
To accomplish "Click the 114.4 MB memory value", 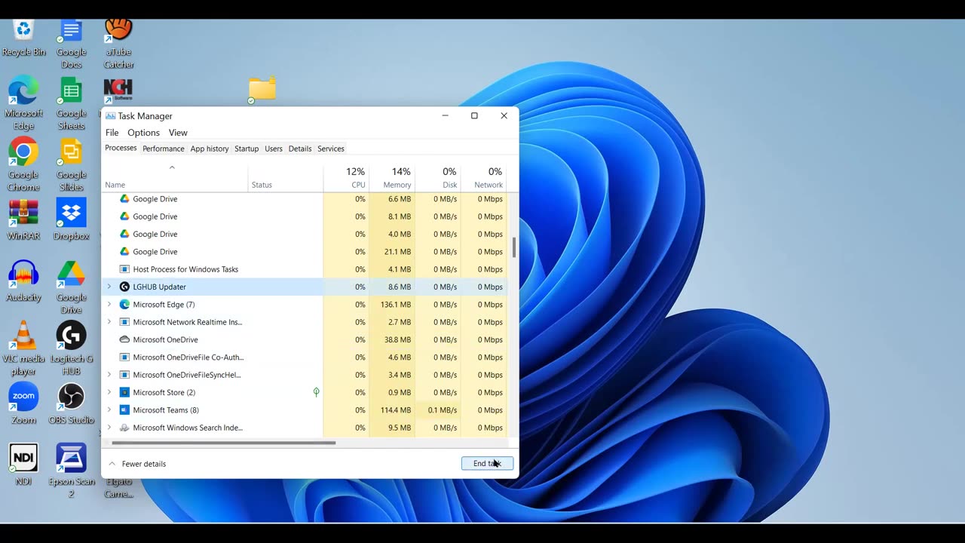I will coord(396,410).
